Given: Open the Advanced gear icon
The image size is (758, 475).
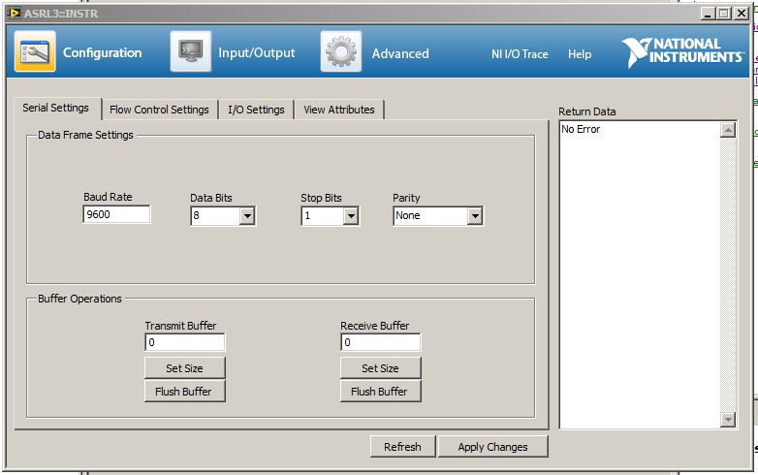Looking at the screenshot, I should point(341,51).
